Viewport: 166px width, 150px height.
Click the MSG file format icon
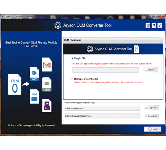[x=34, y=96]
